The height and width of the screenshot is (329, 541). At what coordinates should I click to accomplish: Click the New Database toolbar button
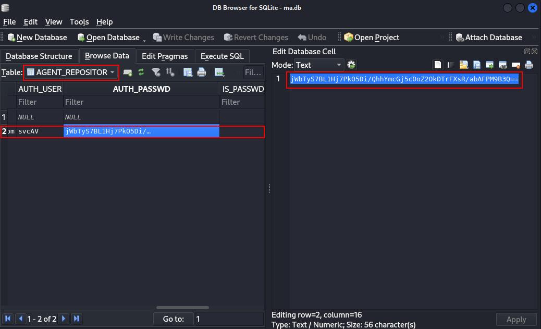coord(37,38)
